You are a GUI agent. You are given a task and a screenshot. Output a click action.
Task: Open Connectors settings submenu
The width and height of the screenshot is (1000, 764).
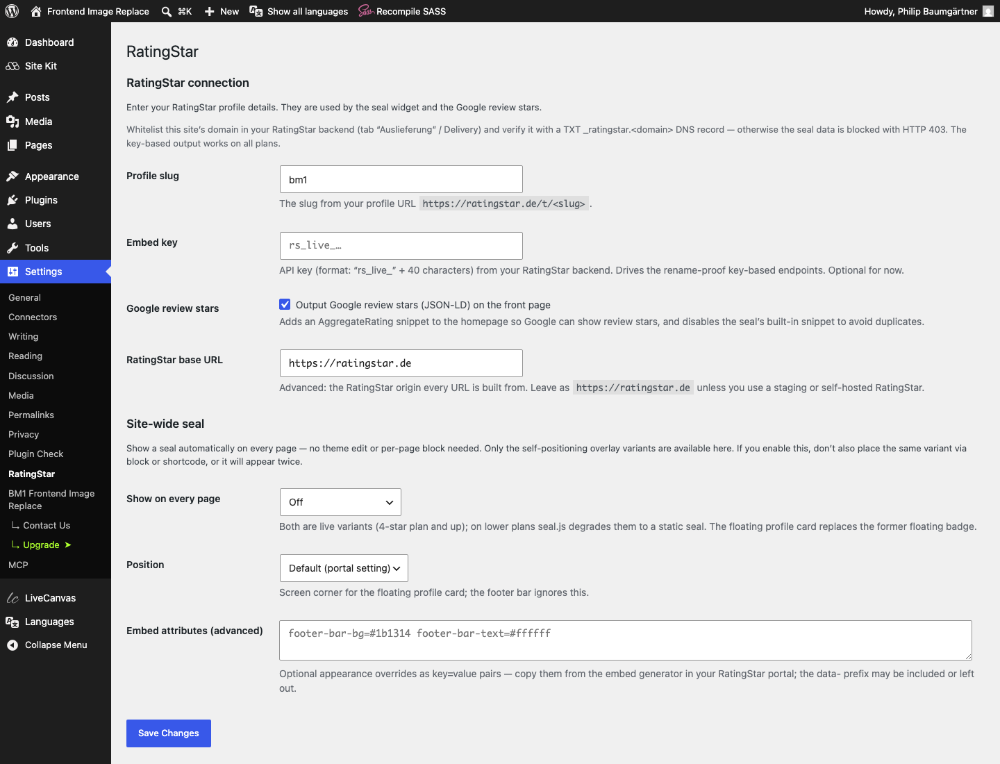pos(33,317)
